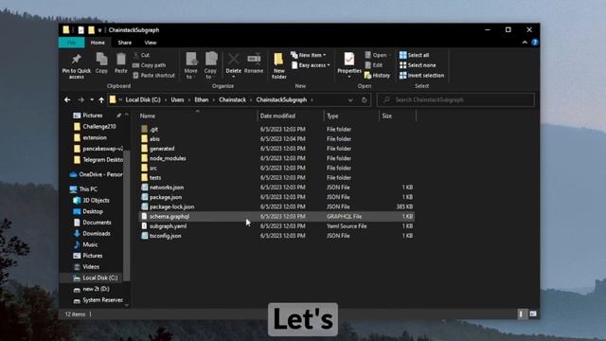Click the Cut command
Image resolution: width=606 pixels, height=341 pixels.
141,55
